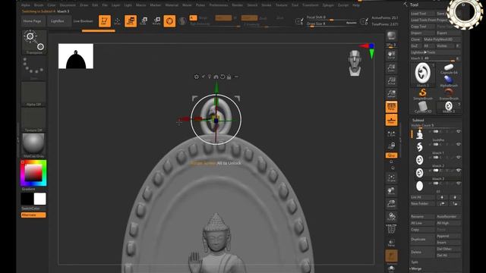Expand the Merge section
This screenshot has height=273, width=486.
click(416, 268)
